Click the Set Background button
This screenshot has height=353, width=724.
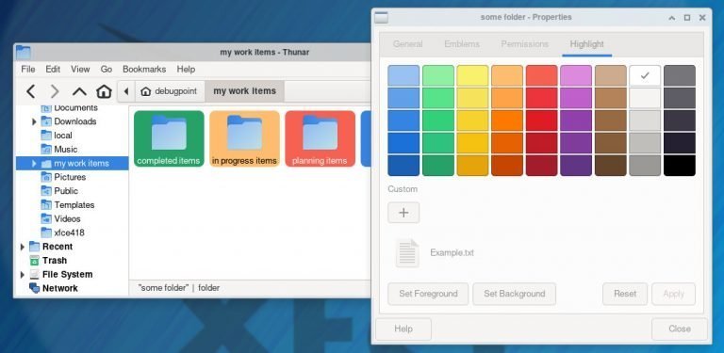point(515,294)
